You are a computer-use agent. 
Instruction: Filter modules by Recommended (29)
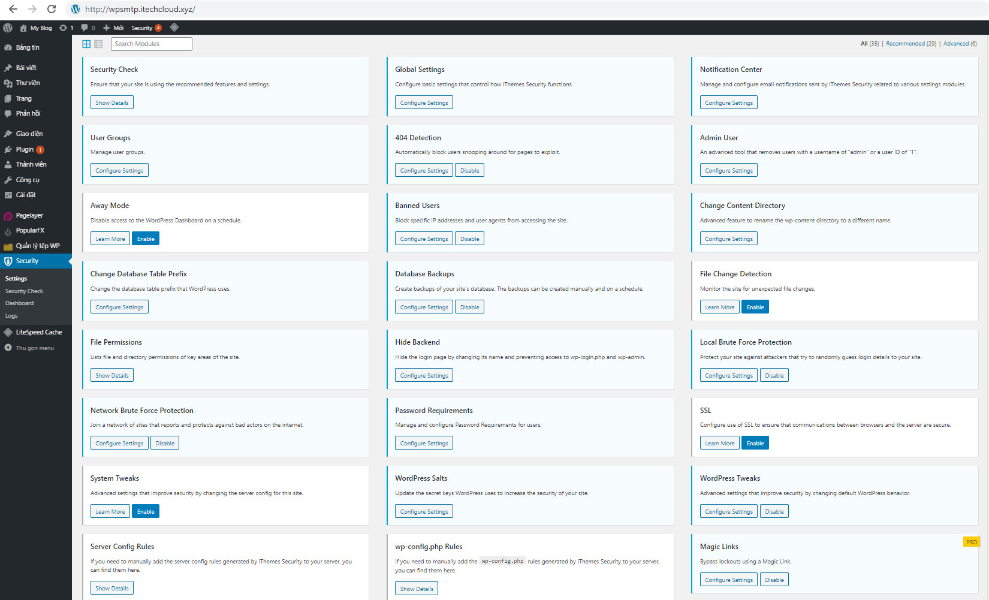(911, 44)
